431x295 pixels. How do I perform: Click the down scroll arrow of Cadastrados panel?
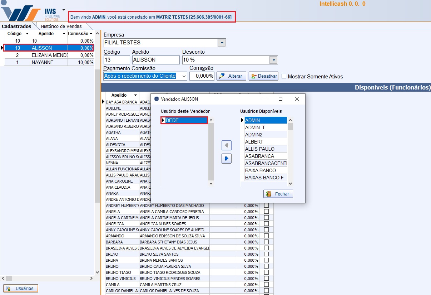(98, 272)
